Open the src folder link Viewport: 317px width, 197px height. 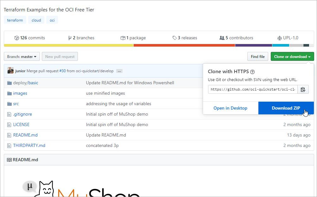coord(16,104)
